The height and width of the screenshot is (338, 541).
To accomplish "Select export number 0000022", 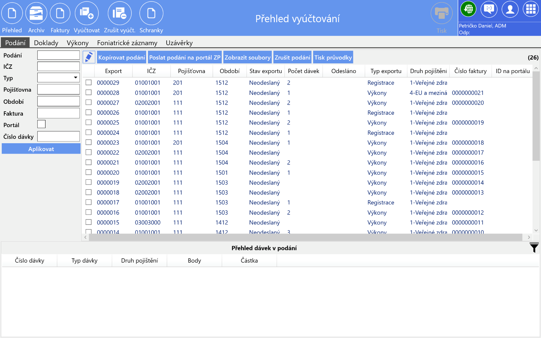I will (x=108, y=153).
